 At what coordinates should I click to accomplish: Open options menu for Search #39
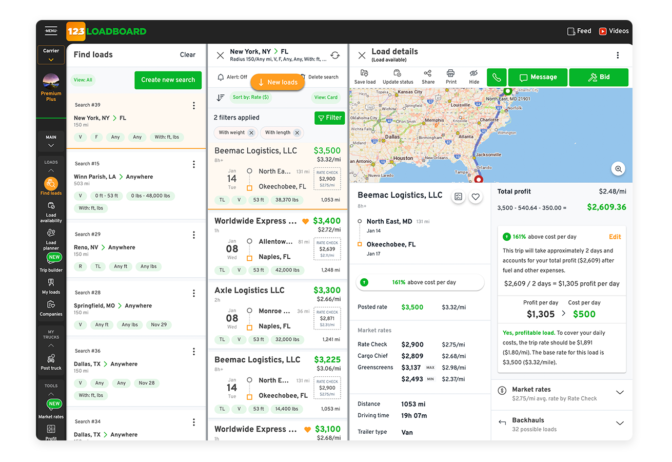(194, 106)
